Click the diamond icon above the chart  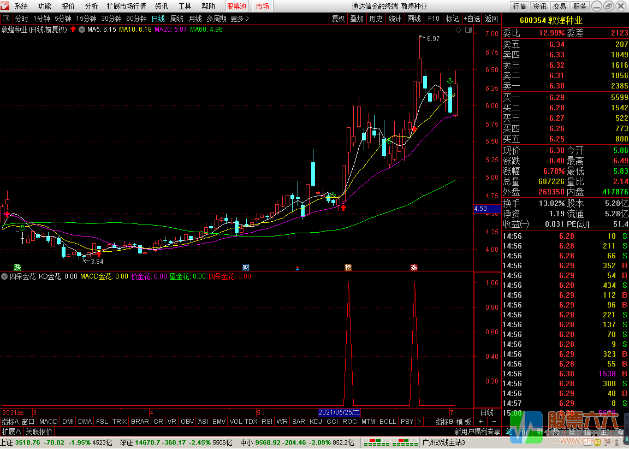pos(458,29)
